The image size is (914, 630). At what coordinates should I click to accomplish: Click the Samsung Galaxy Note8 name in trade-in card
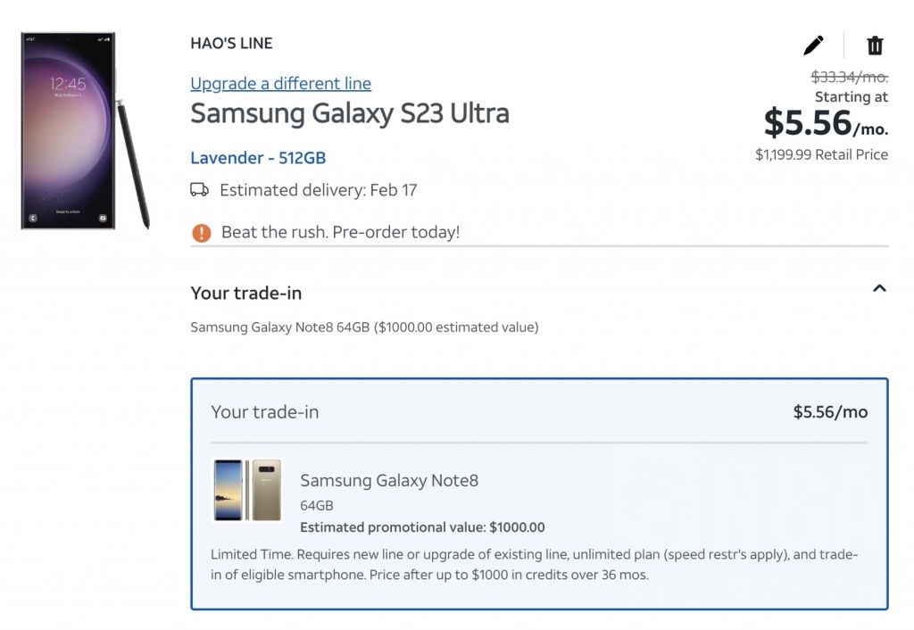point(389,481)
